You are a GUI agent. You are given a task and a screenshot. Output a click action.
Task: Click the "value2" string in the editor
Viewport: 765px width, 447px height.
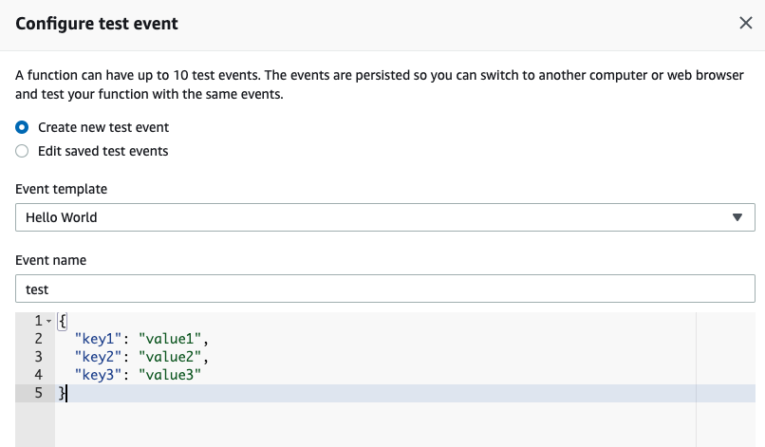click(170, 357)
